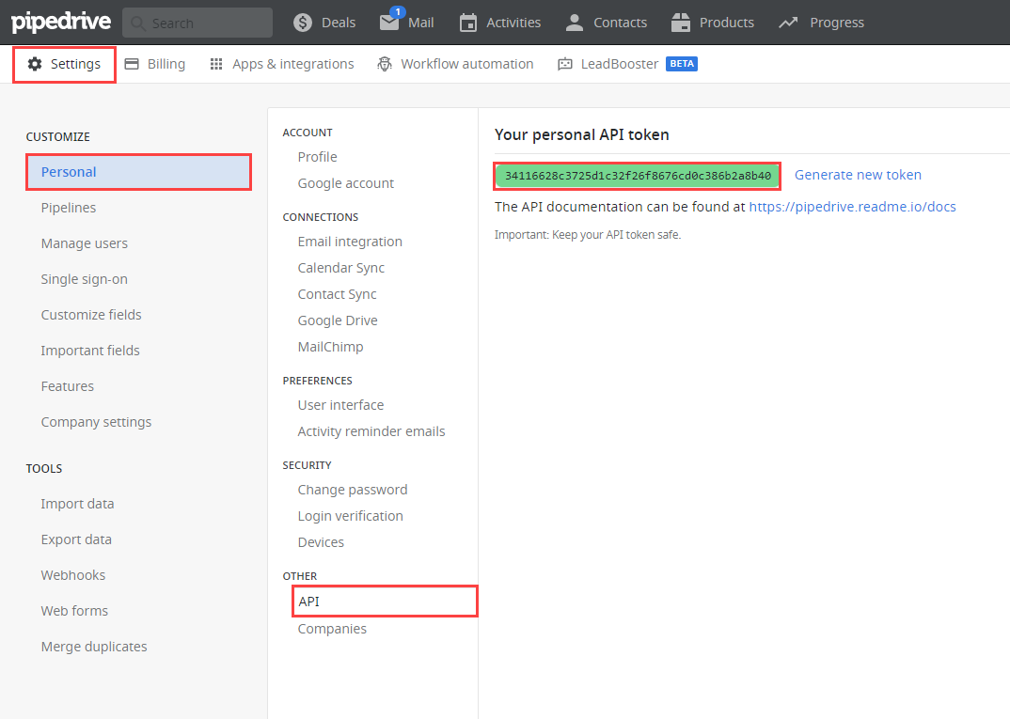Click the Contacts person icon

(574, 23)
